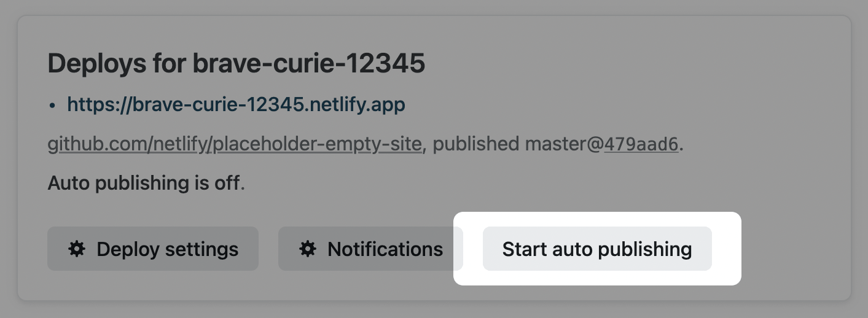868x318 pixels.
Task: Open the Notifications button
Action: click(x=370, y=249)
